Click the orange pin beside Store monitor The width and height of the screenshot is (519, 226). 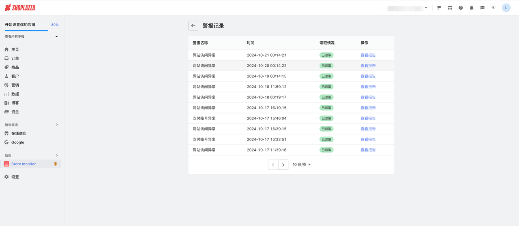pos(56,164)
